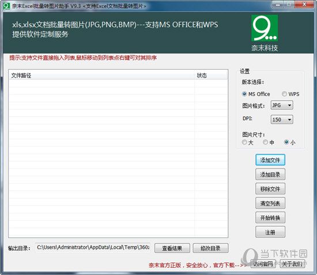Start conversion with the 开始转换 button
The width and height of the screenshot is (317, 275).
click(x=270, y=217)
